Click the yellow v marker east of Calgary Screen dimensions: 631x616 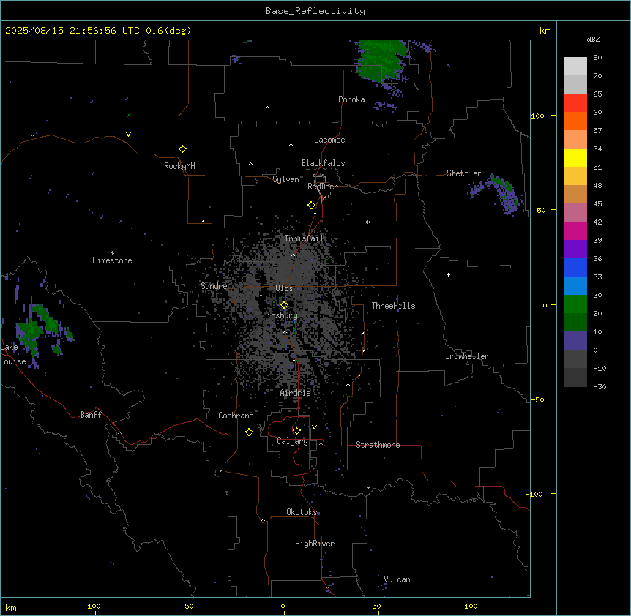point(314,427)
